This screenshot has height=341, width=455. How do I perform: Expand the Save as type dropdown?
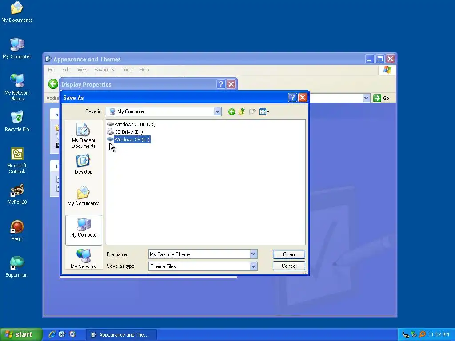[253, 266]
